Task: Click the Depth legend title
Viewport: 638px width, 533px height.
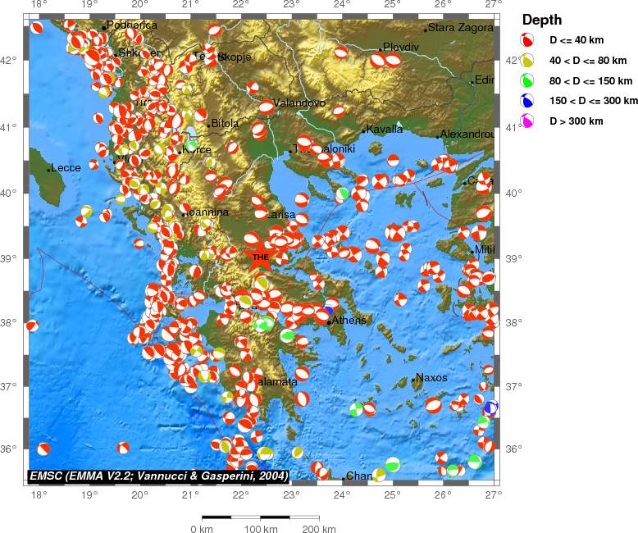Action: tap(542, 20)
